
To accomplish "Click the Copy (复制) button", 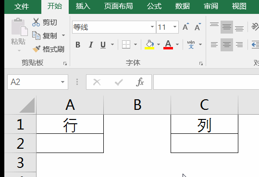I will 45,35.
